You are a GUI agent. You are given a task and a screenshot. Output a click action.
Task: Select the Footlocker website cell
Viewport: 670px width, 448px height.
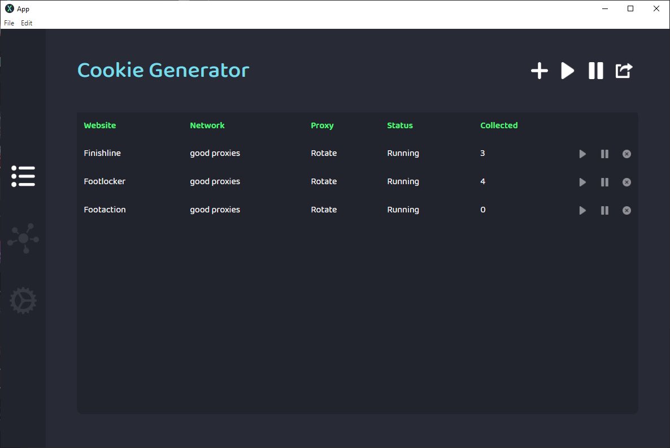(x=105, y=181)
